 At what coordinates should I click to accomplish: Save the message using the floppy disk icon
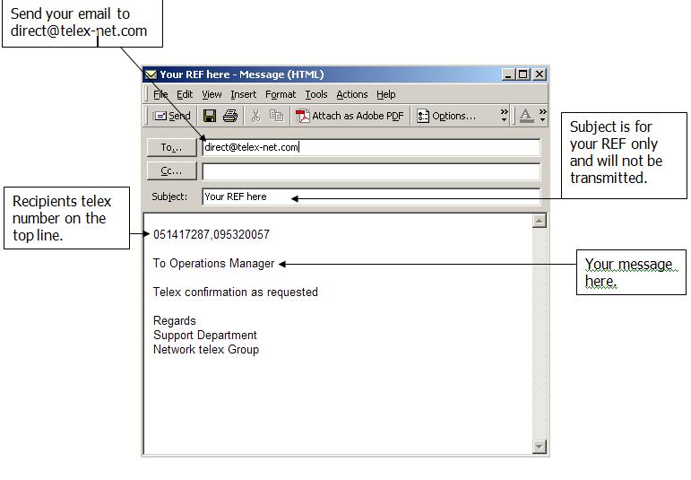tap(210, 116)
